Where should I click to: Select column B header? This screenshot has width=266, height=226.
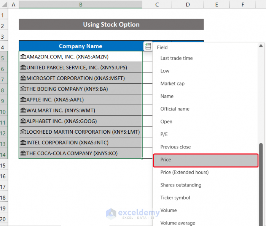(x=81, y=5)
